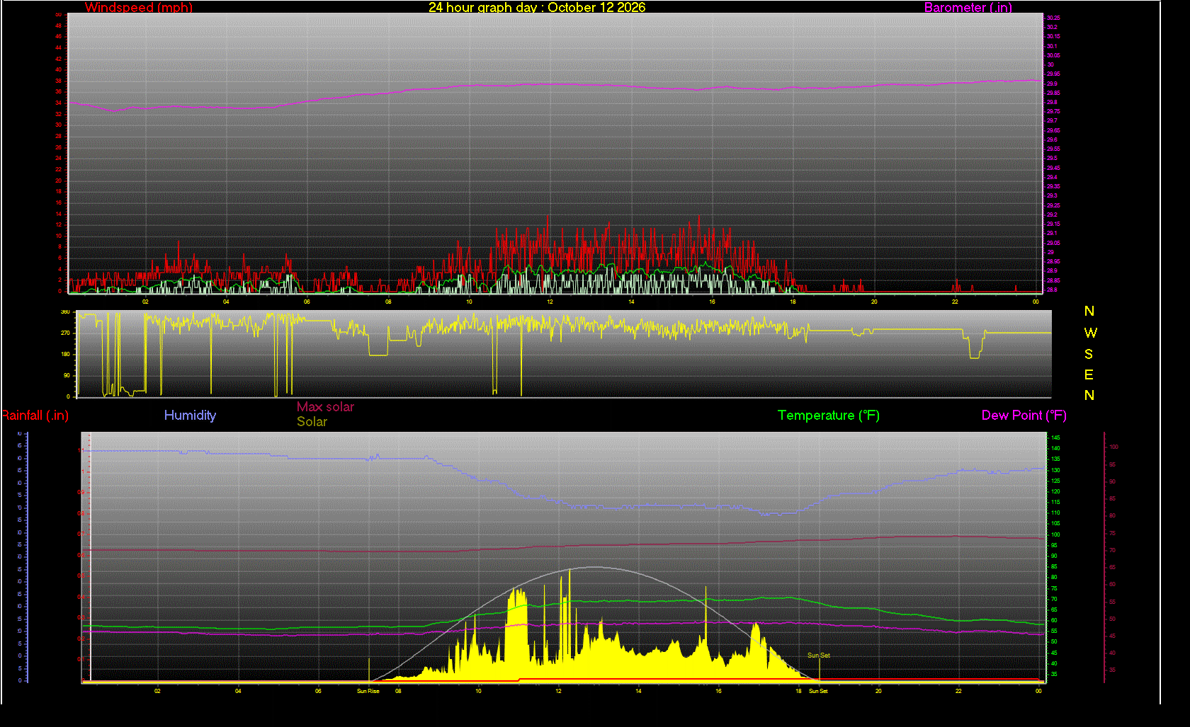Click the "180" wind direction axis value
This screenshot has width=1190, height=727.
tap(65, 354)
